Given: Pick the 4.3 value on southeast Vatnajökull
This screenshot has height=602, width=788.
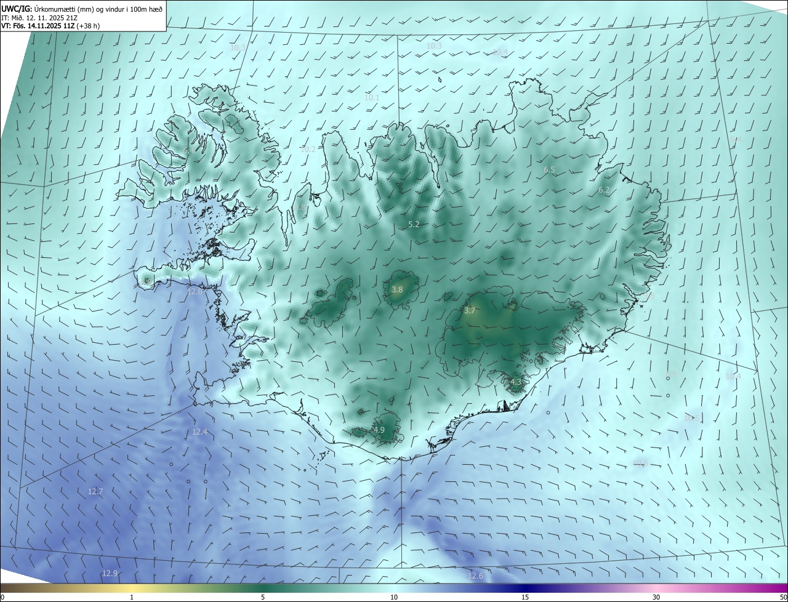Looking at the screenshot, I should click(516, 382).
